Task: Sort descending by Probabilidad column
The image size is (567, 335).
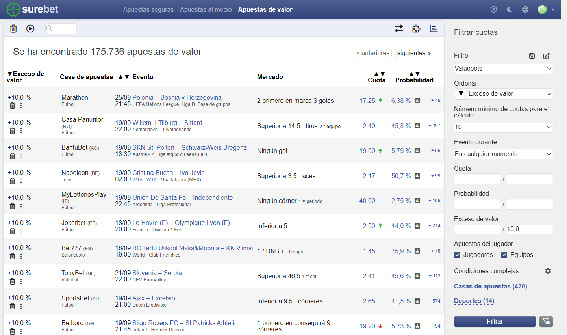Action: (418, 74)
